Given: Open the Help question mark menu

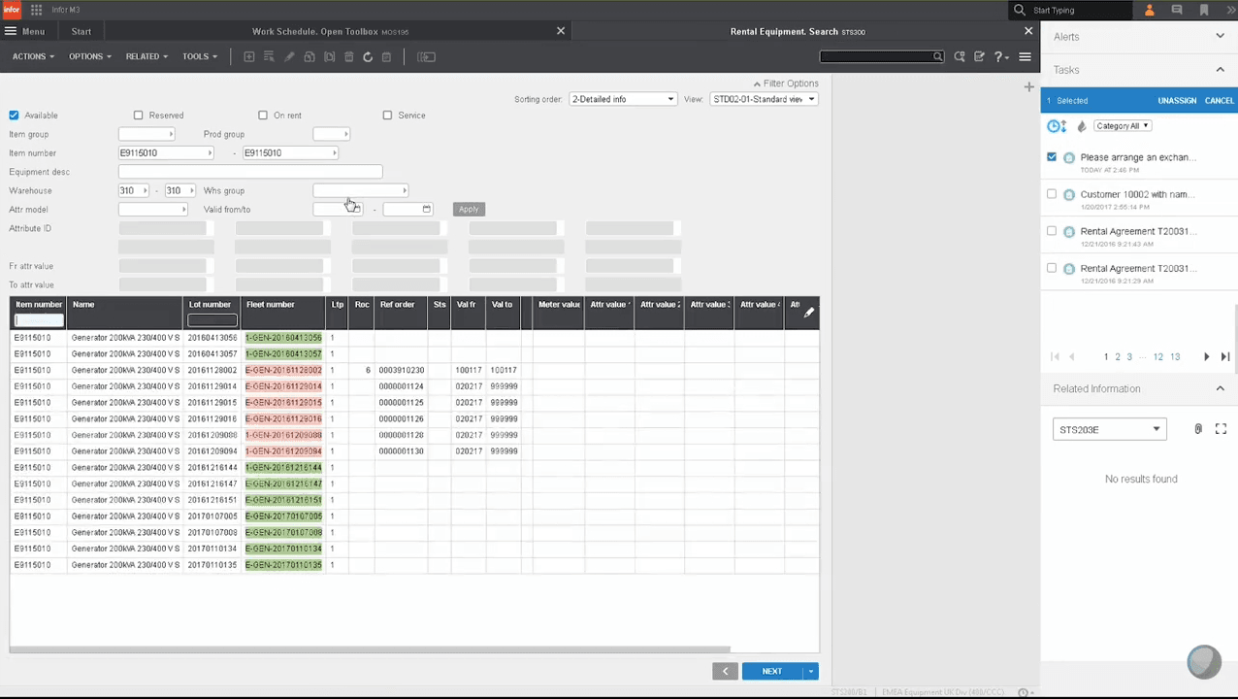Looking at the screenshot, I should pos(1001,56).
